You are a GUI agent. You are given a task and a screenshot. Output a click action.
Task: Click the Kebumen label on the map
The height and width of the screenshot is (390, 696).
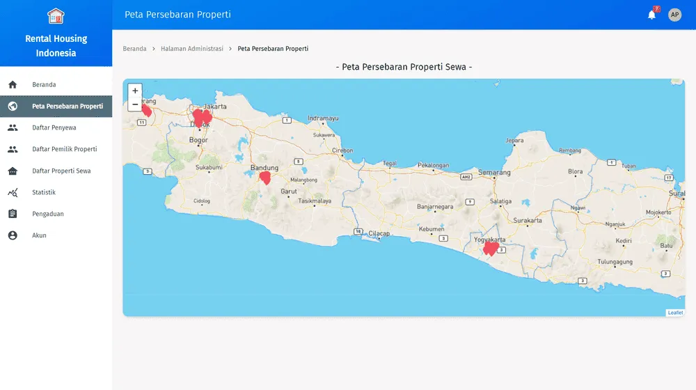pyautogui.click(x=432, y=228)
